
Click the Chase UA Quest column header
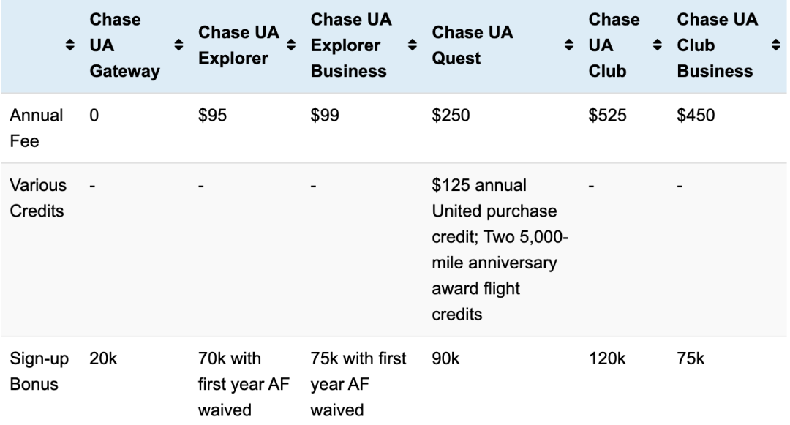click(x=472, y=45)
